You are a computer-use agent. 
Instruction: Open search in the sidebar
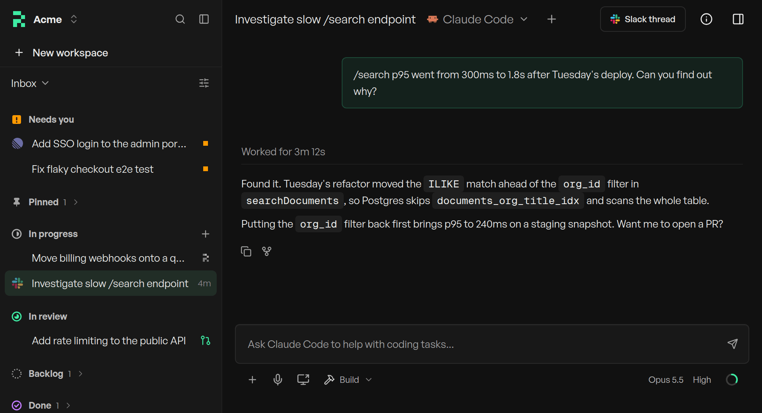(180, 19)
